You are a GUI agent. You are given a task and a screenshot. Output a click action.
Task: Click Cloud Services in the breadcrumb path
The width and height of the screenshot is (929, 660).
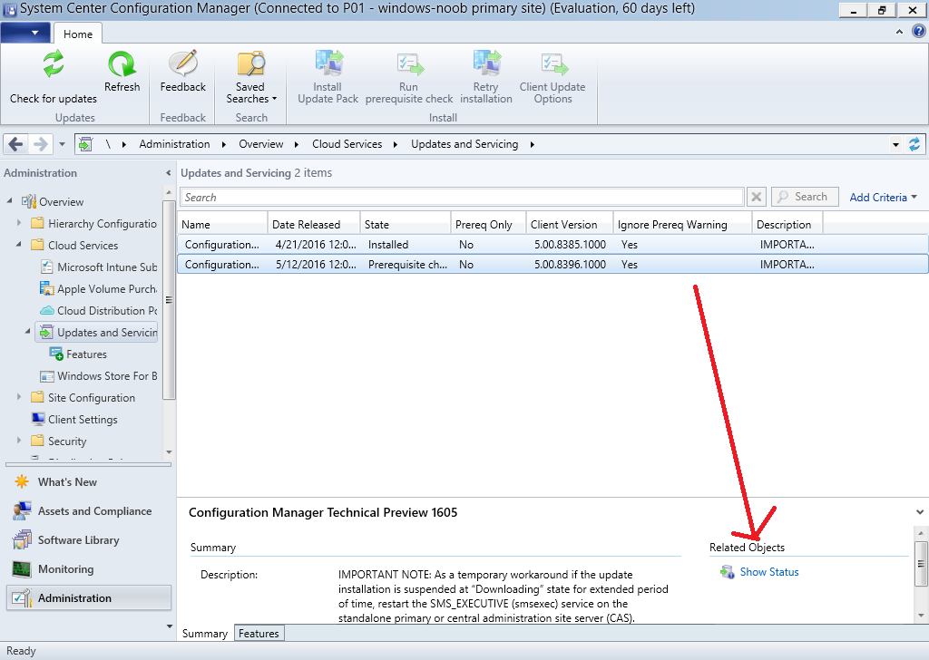click(x=347, y=144)
